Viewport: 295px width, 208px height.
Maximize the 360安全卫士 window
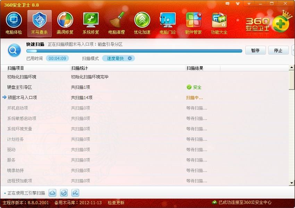pos(271,3)
